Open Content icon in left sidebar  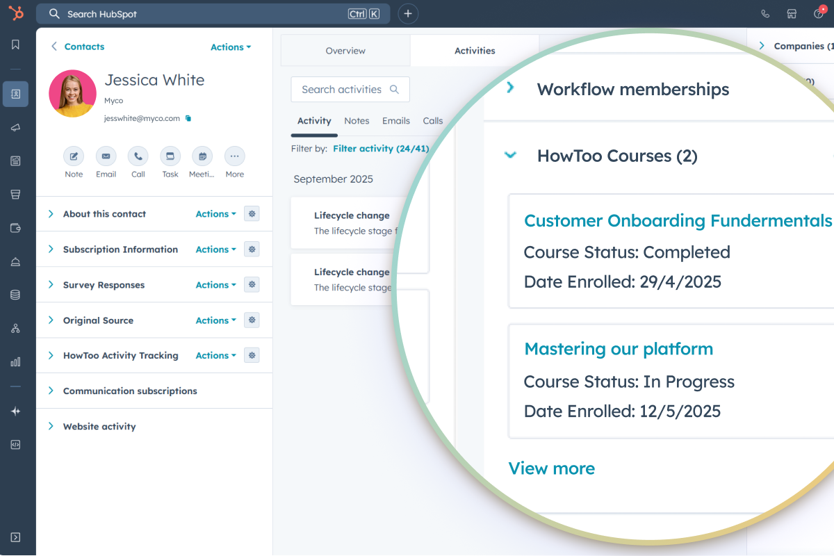15,161
